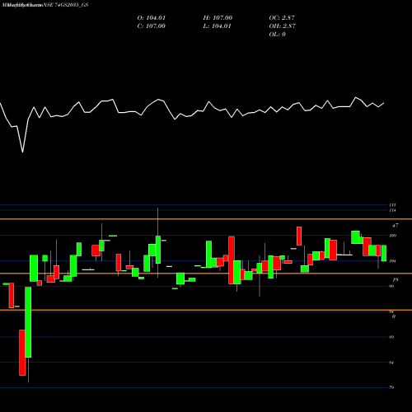
Task: Click the "OC: 2.87" reading
Action: pos(282,18)
